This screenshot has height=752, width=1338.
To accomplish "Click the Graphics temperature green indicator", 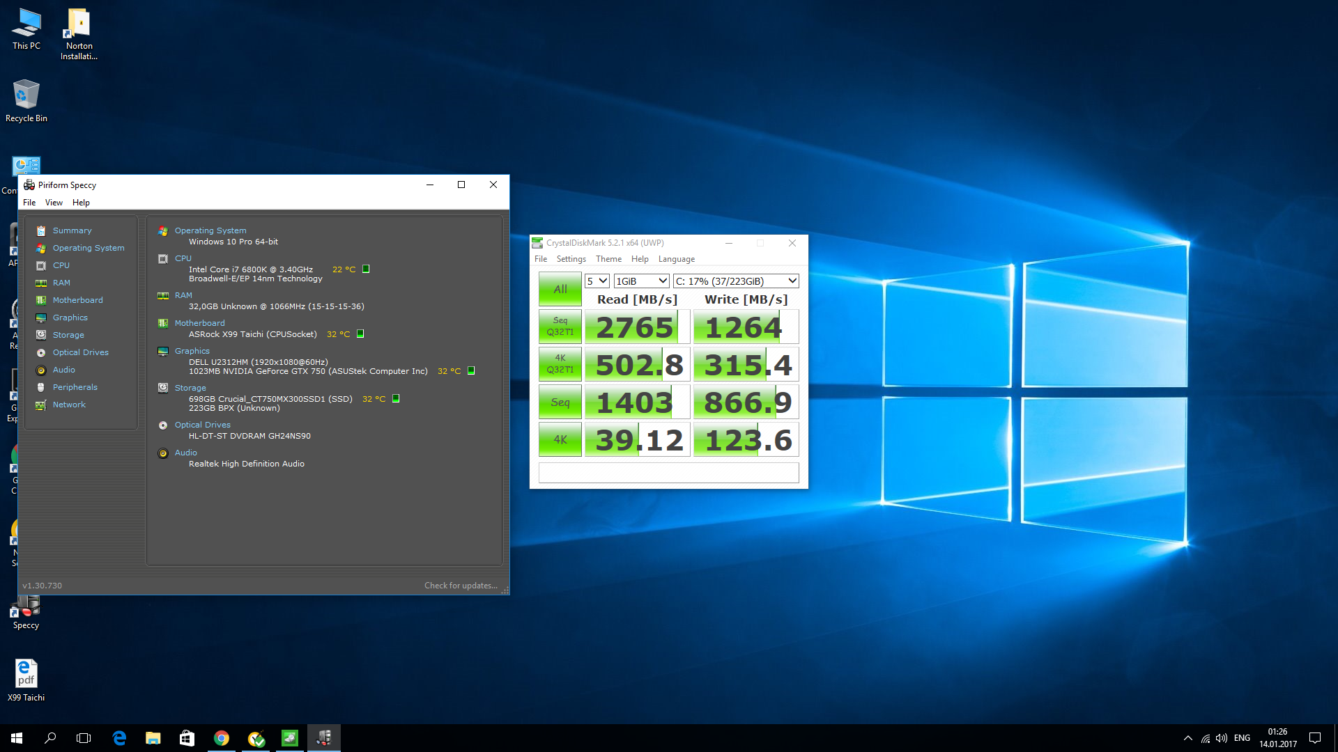I will [471, 370].
